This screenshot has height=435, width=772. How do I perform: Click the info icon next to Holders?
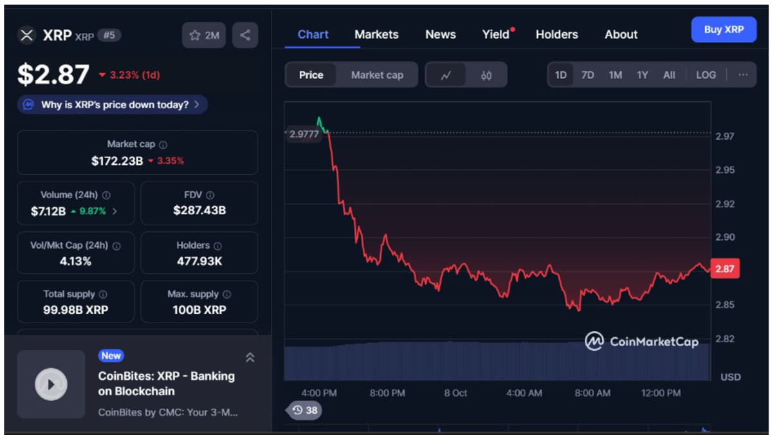[217, 246]
